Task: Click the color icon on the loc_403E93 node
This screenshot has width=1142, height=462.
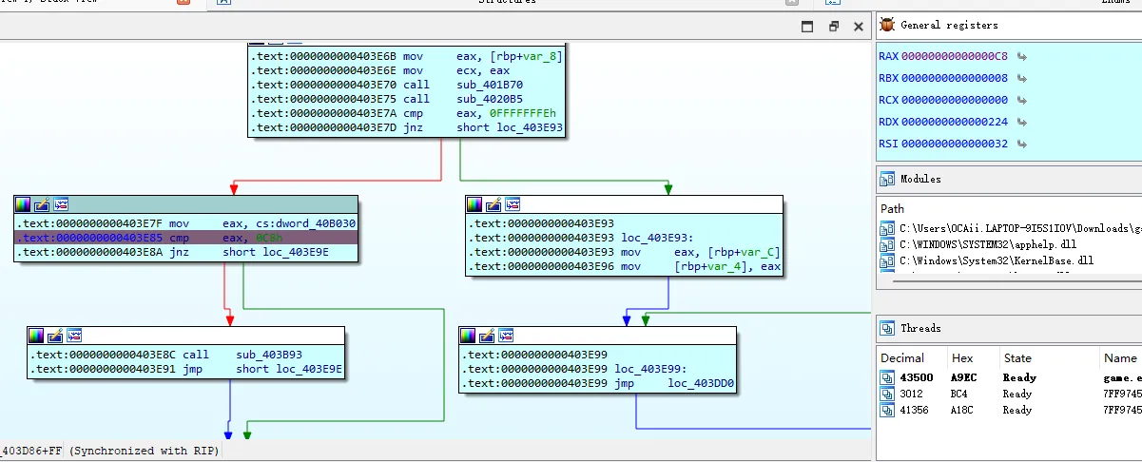Action: [x=474, y=204]
